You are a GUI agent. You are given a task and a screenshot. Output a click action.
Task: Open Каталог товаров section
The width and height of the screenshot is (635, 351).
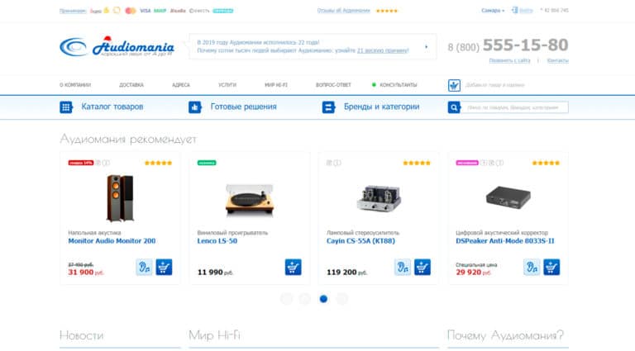(112, 107)
